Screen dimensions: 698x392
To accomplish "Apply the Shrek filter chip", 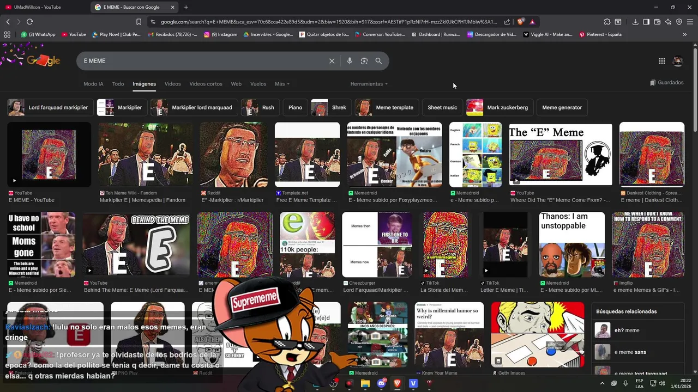I will (331, 107).
